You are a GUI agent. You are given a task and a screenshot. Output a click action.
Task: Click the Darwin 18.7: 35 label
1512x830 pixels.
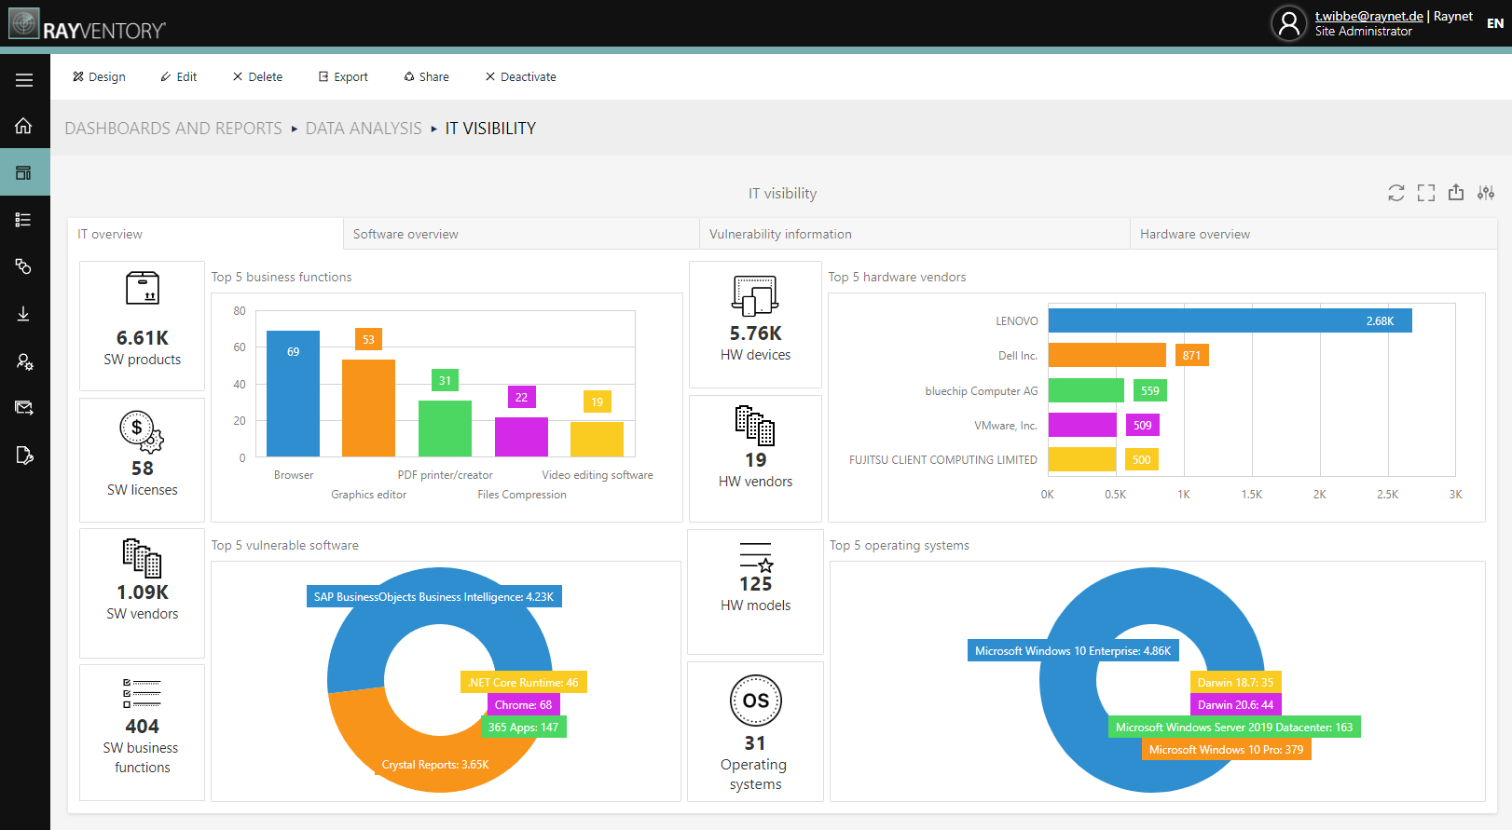1235,683
